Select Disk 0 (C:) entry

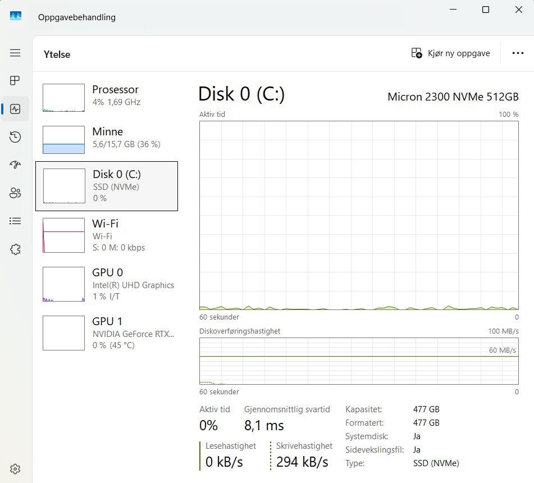point(107,186)
